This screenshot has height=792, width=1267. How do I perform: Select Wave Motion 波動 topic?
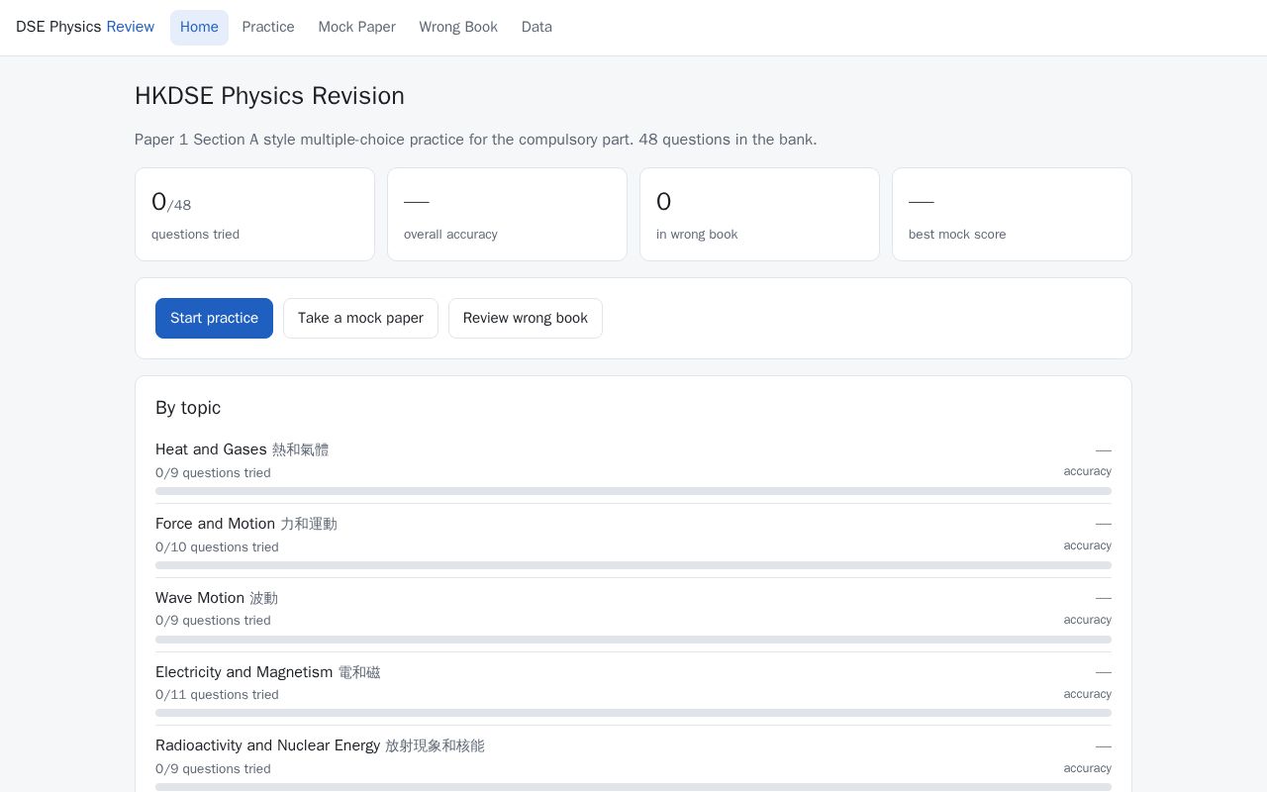(x=217, y=598)
